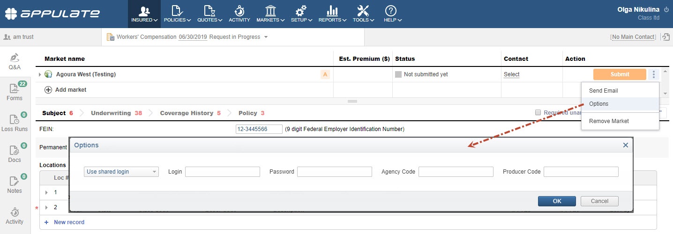Click the New record link
This screenshot has width=673, height=234.
point(69,222)
